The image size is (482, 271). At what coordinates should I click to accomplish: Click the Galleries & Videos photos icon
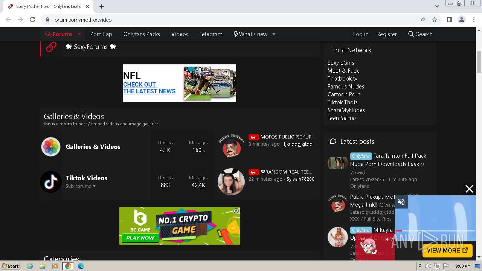coord(51,147)
